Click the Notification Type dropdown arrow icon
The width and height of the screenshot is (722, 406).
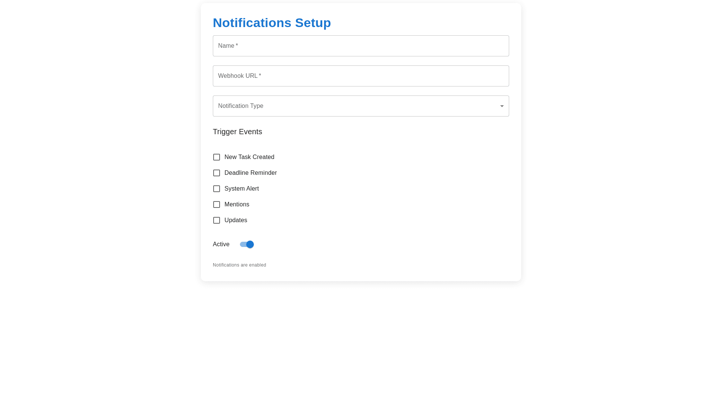coord(502,106)
